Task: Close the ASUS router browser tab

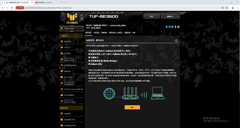Action: tap(32, 2)
